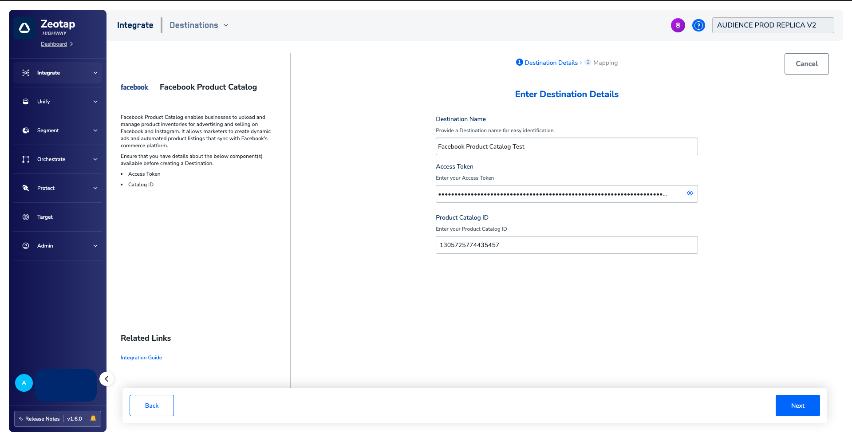Click the Facebook Product Catalog heading
Screen dimensions: 852x441
208,87
